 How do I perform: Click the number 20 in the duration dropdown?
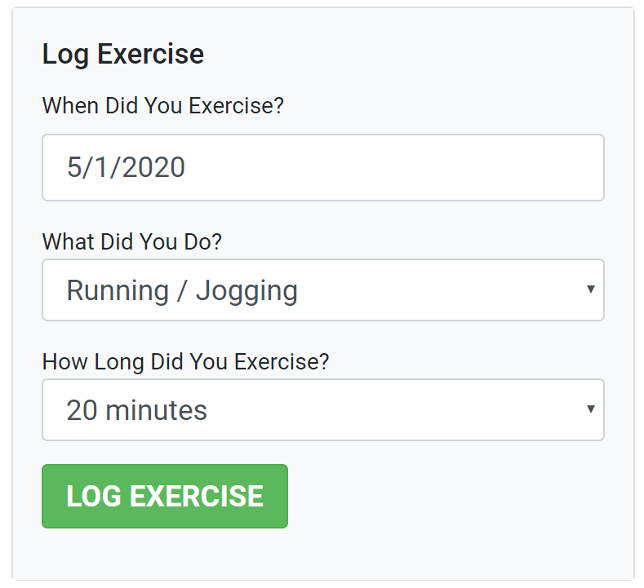tap(82, 410)
